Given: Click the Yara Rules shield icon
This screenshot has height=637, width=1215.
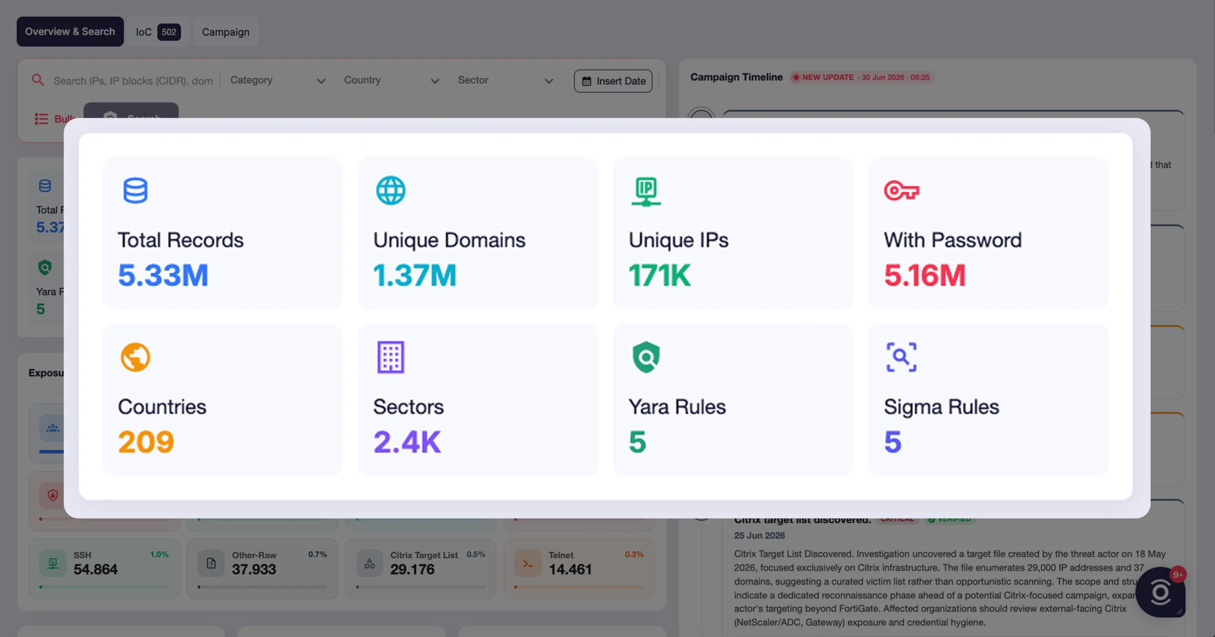Looking at the screenshot, I should pyautogui.click(x=646, y=357).
